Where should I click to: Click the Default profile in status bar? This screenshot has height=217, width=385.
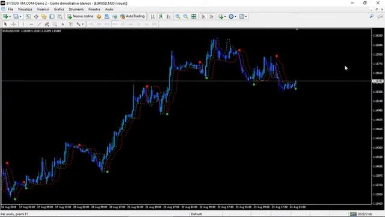(197, 214)
